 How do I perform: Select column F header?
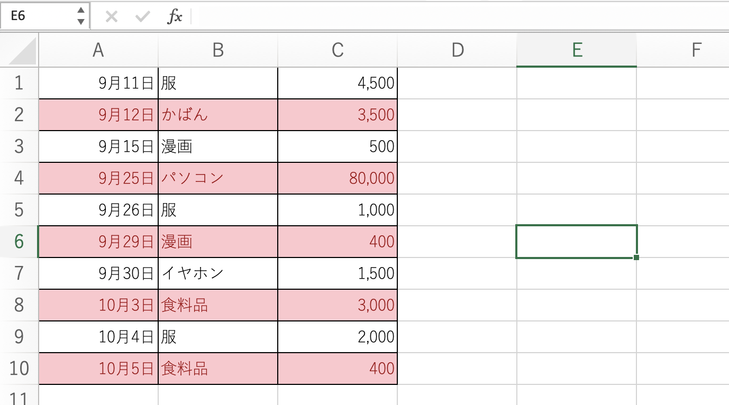click(x=695, y=50)
